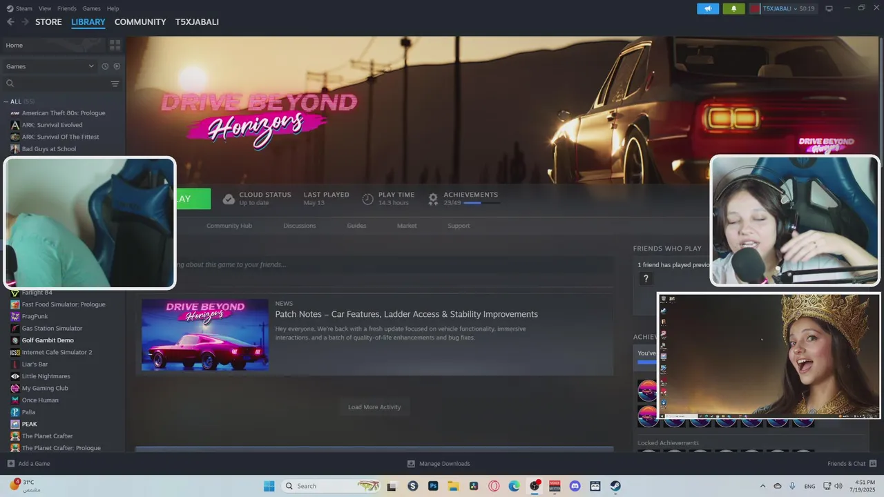Select Golf Gambit Demo in library
Viewport: 884px width, 497px height.
(48, 340)
